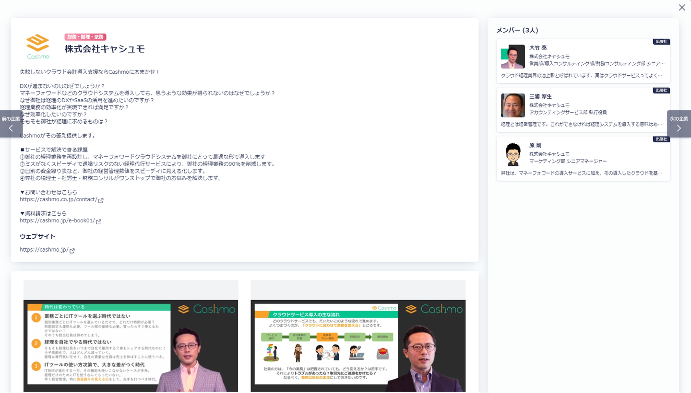Click text ▼お問い合わせはこちら
This screenshot has width=691, height=393.
48,192
